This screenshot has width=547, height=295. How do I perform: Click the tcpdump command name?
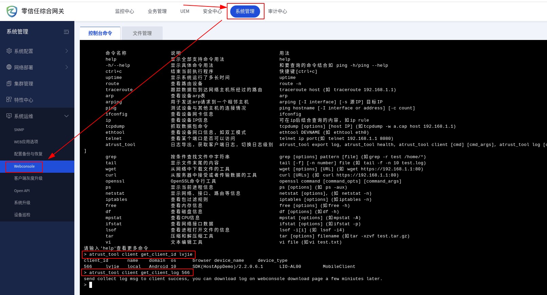tap(115, 126)
